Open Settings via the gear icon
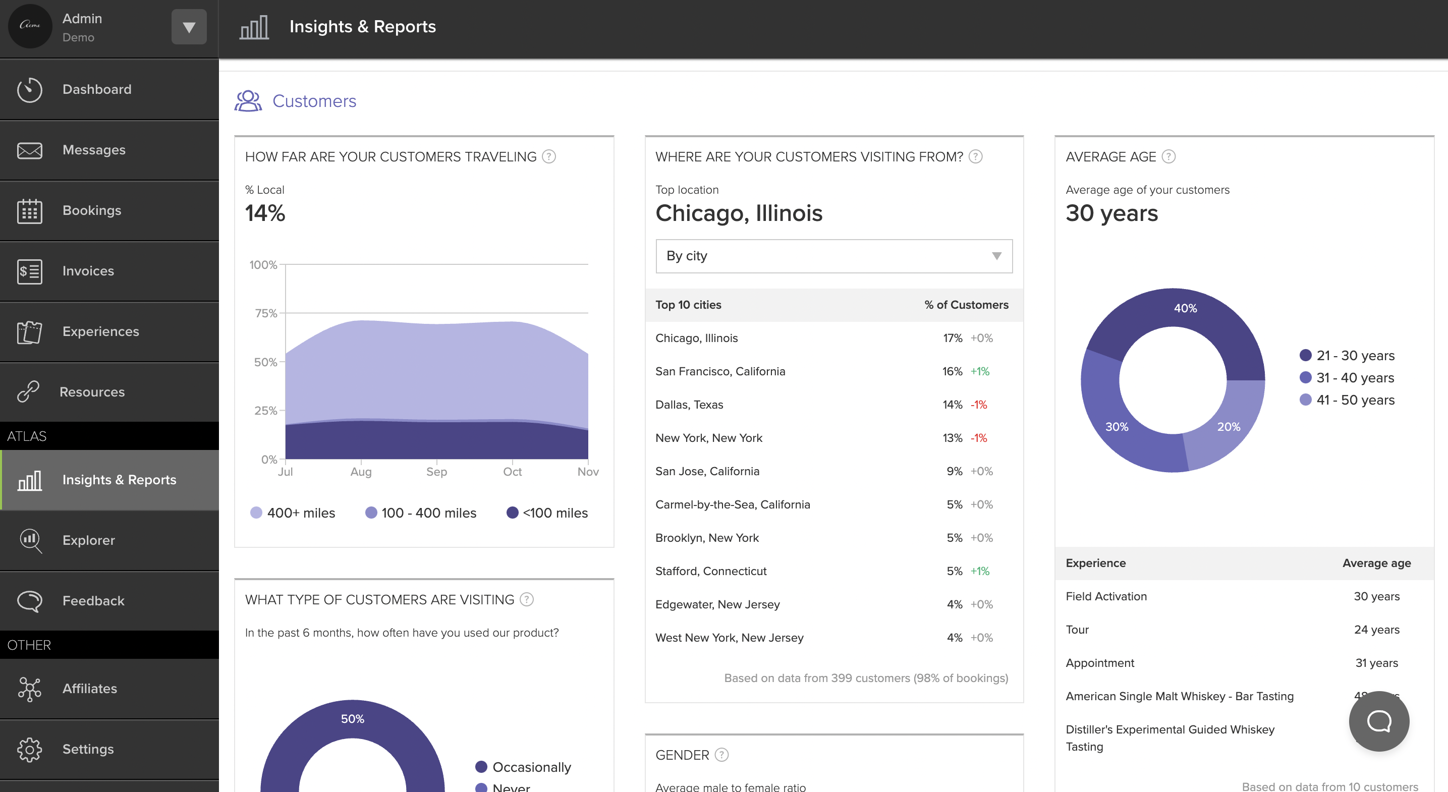1448x792 pixels. tap(30, 749)
